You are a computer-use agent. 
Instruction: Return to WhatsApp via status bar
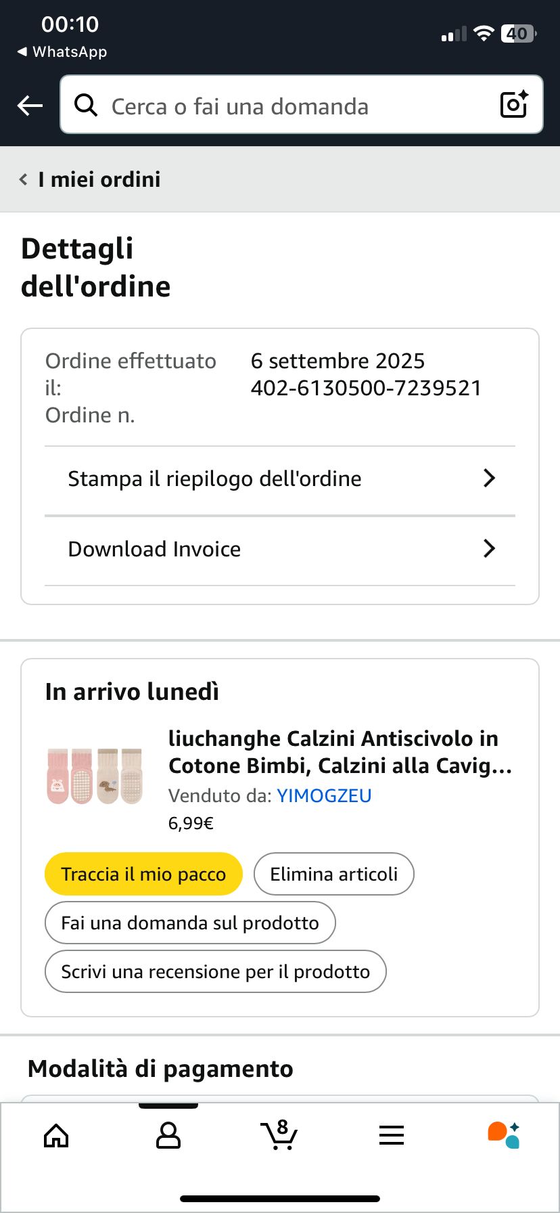click(62, 51)
